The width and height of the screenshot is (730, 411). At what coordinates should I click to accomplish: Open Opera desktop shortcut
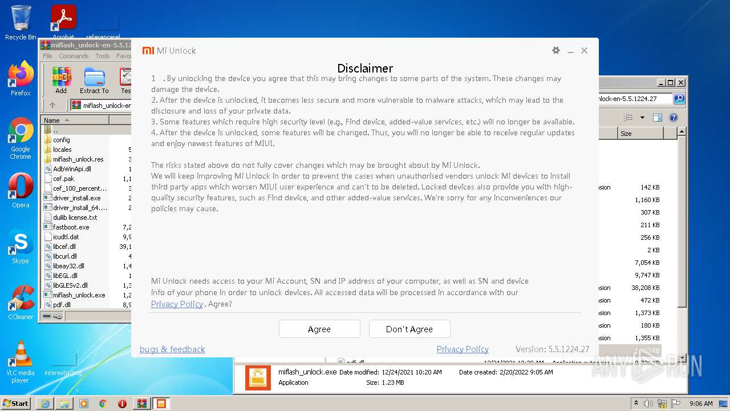coord(21,191)
